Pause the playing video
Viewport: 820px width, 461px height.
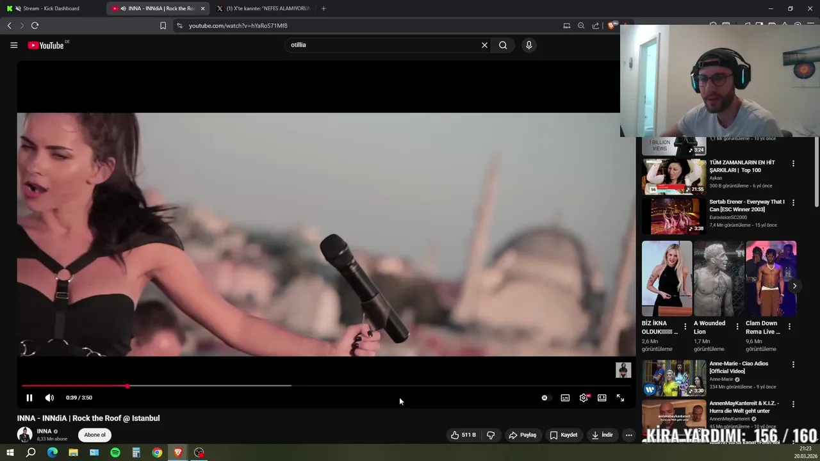(29, 398)
